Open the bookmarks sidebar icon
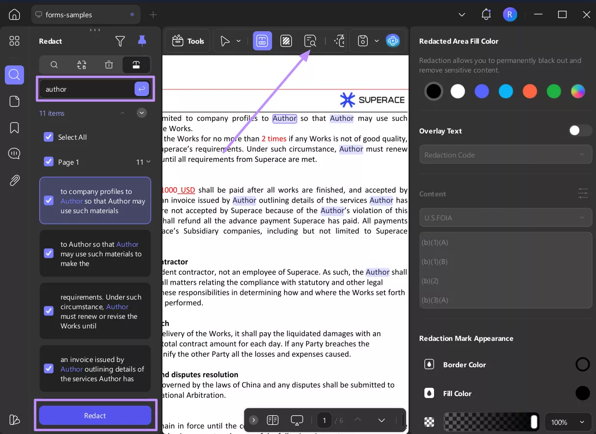Screen dimensions: 596x434 click(x=14, y=128)
